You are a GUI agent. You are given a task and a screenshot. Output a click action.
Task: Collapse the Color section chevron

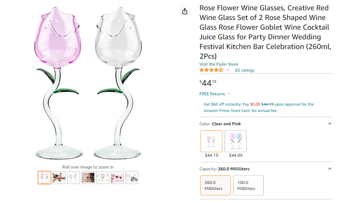click(330, 124)
